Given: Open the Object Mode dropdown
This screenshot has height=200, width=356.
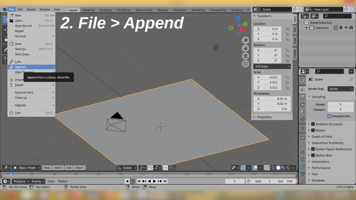Looking at the screenshot, I should (27, 168).
